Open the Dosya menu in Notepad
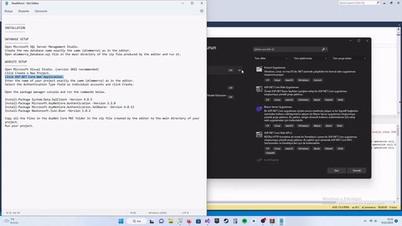Image resolution: width=402 pixels, height=226 pixels. (8, 11)
